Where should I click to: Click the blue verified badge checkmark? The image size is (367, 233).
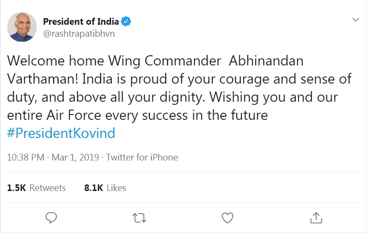point(126,22)
